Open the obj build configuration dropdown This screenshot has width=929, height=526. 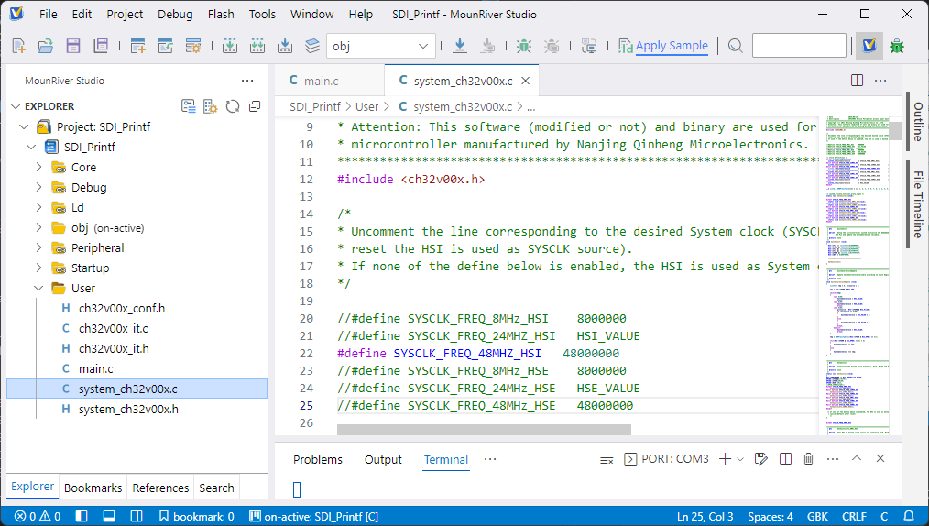(380, 46)
